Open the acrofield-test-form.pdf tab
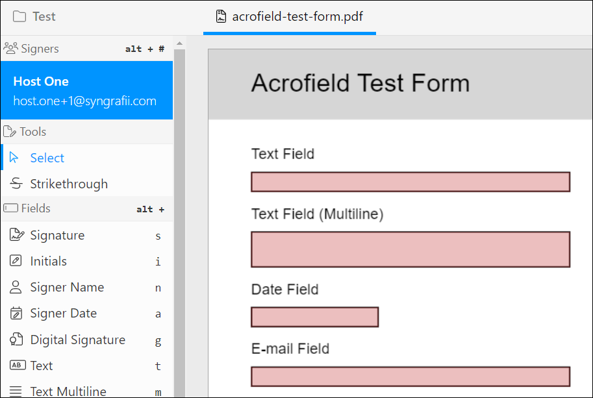This screenshot has width=593, height=398. point(290,18)
